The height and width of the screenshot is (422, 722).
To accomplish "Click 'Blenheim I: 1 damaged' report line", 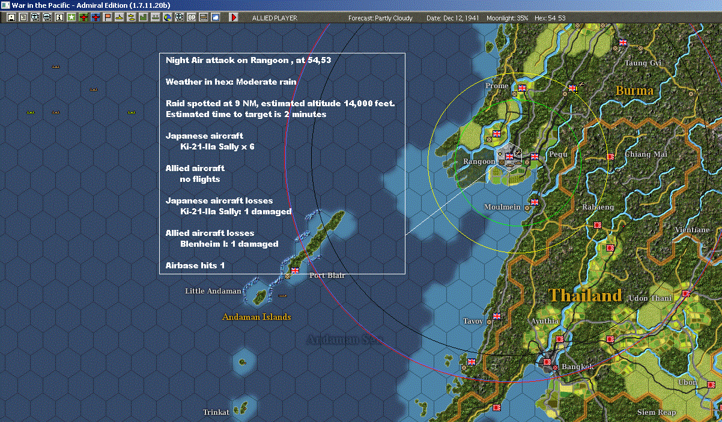I will (229, 244).
